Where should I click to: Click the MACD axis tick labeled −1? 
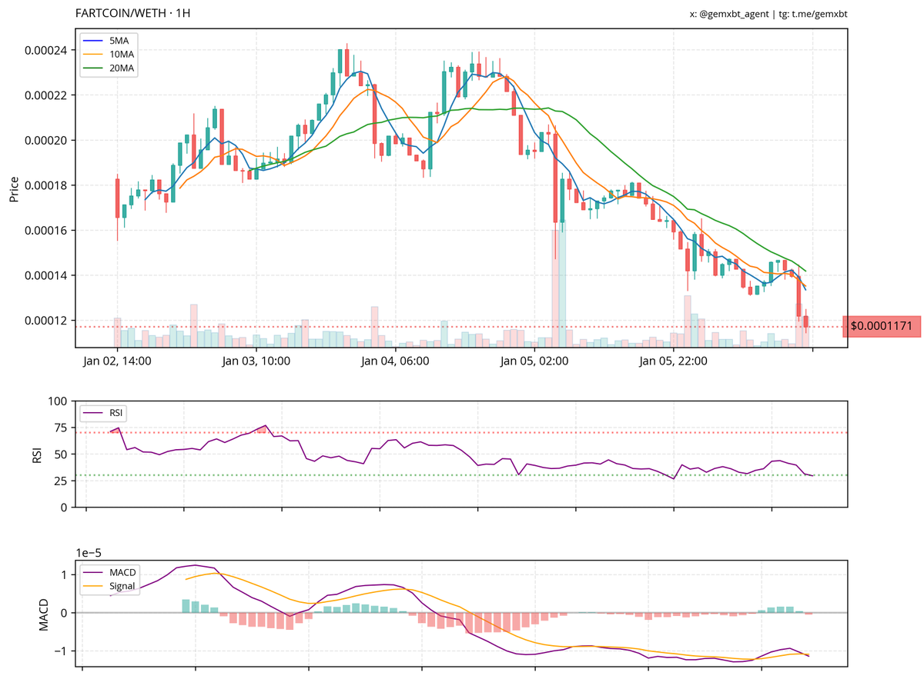click(x=62, y=651)
